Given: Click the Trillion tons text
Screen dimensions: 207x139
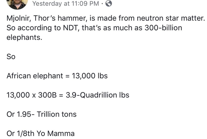Looking at the screenshot, I should [57, 114].
